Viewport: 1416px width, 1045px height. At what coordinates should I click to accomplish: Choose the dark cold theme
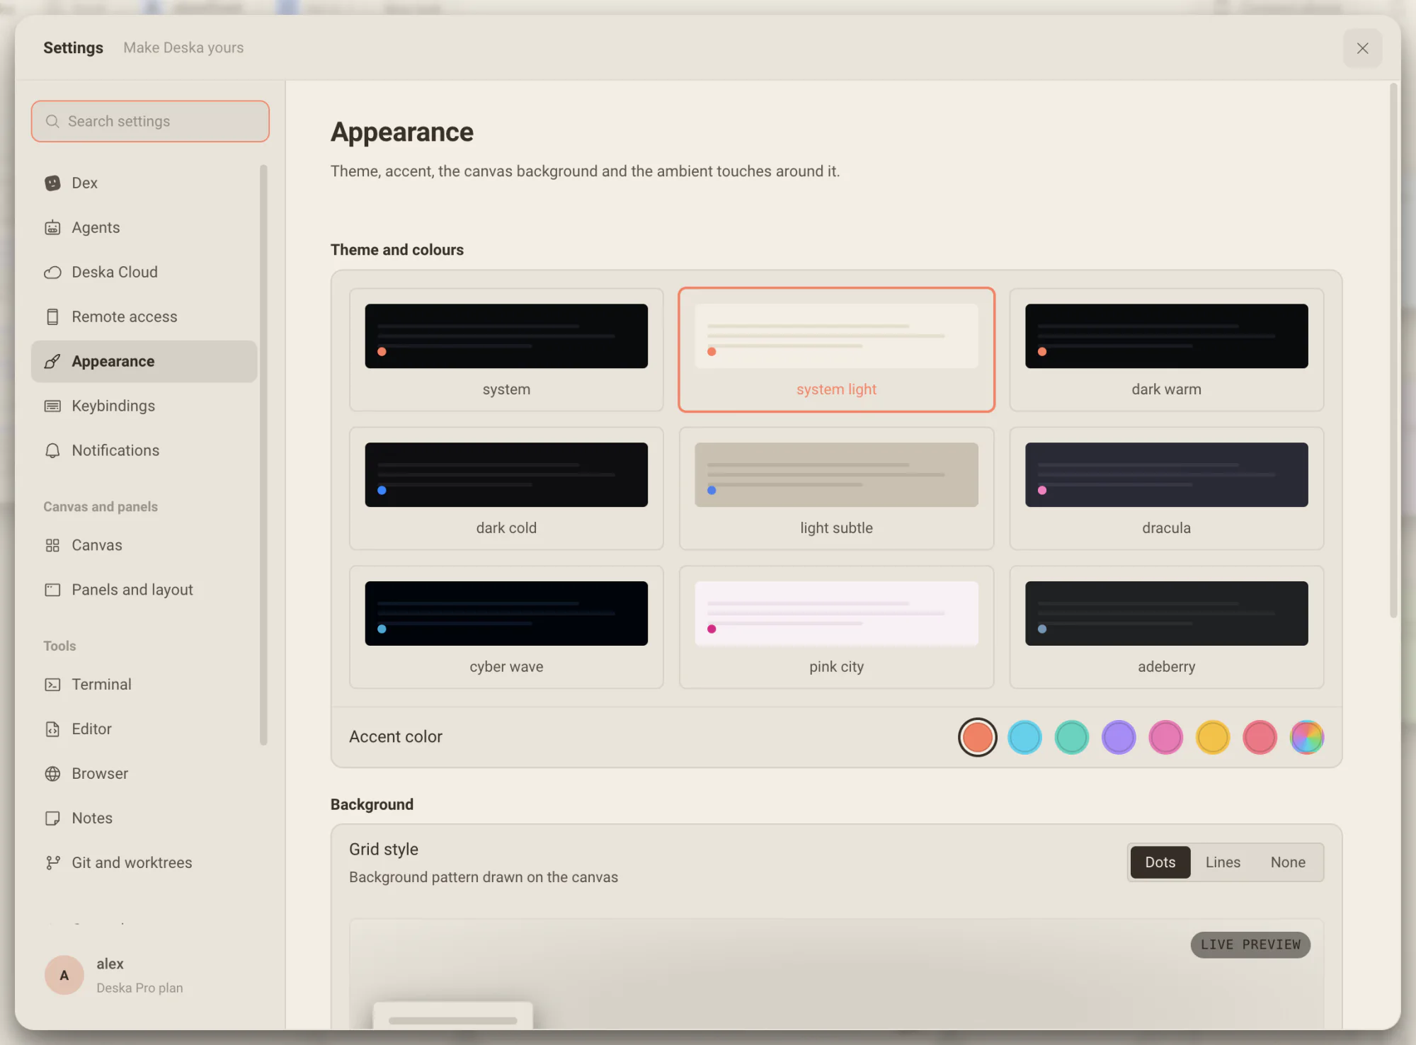pos(506,489)
